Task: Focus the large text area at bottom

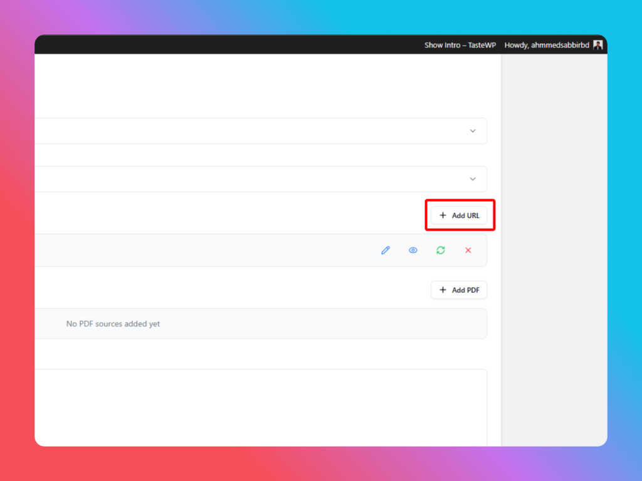Action: [x=260, y=407]
